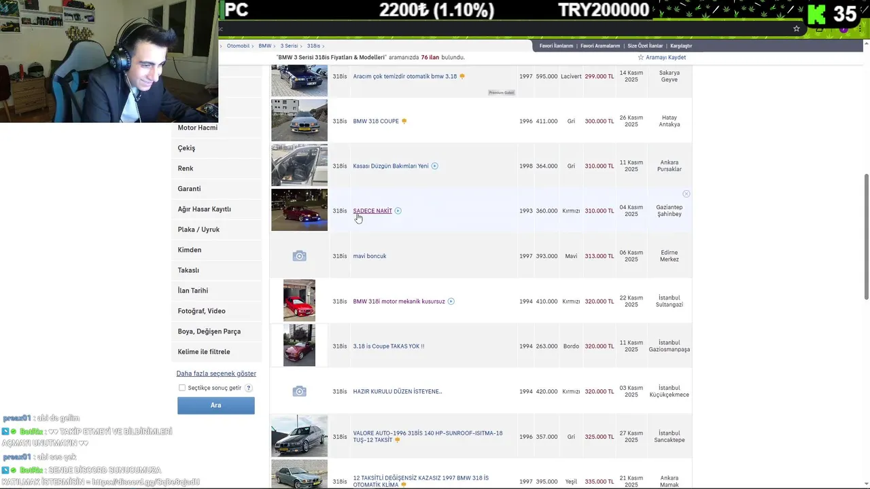Open Karşılaştır menu item
The width and height of the screenshot is (870, 489).
[681, 46]
